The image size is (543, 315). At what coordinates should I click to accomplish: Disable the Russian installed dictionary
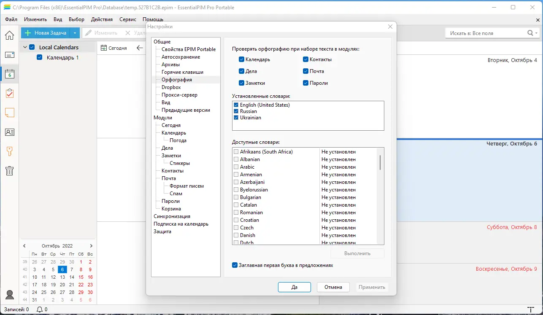[236, 111]
